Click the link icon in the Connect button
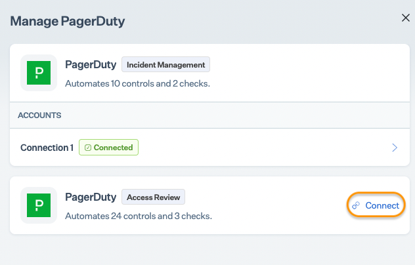The width and height of the screenshot is (415, 265). pyautogui.click(x=356, y=205)
